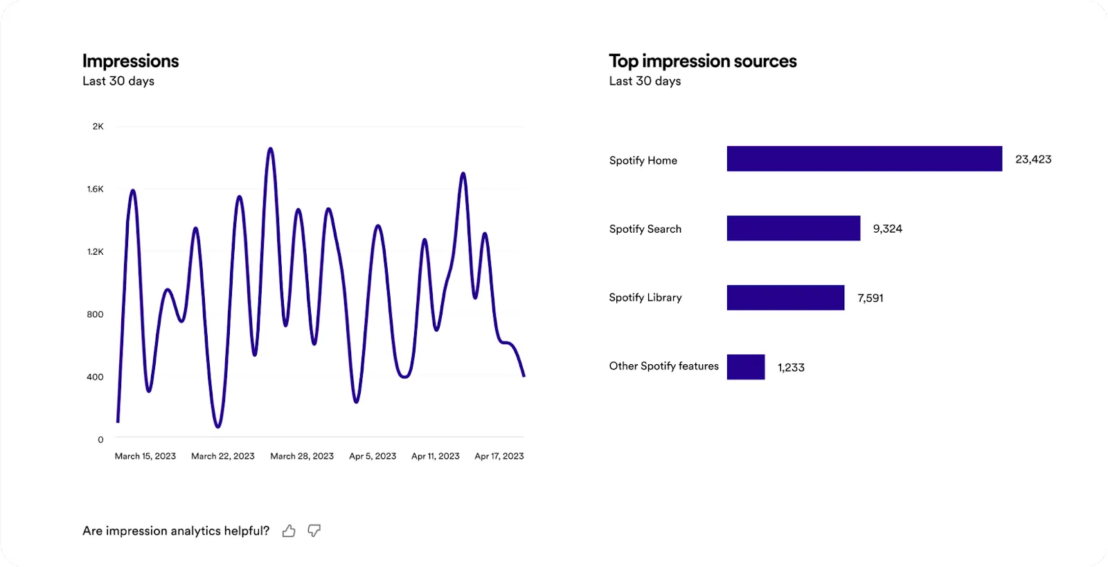Screen dimensions: 1108x567
Task: Click the 400 y-axis label
Action: (x=96, y=377)
